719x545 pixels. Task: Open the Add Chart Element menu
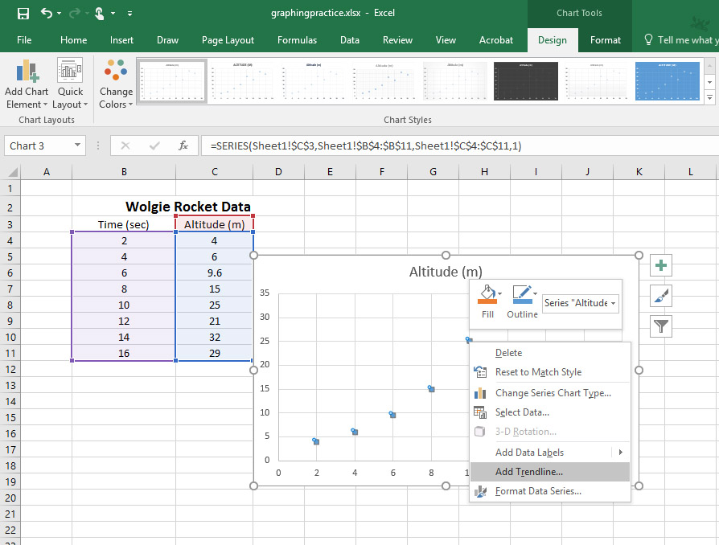point(27,84)
